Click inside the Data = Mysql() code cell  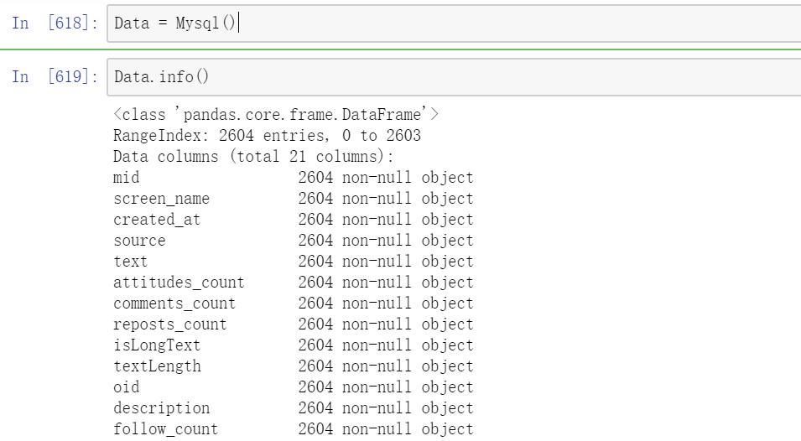point(453,23)
